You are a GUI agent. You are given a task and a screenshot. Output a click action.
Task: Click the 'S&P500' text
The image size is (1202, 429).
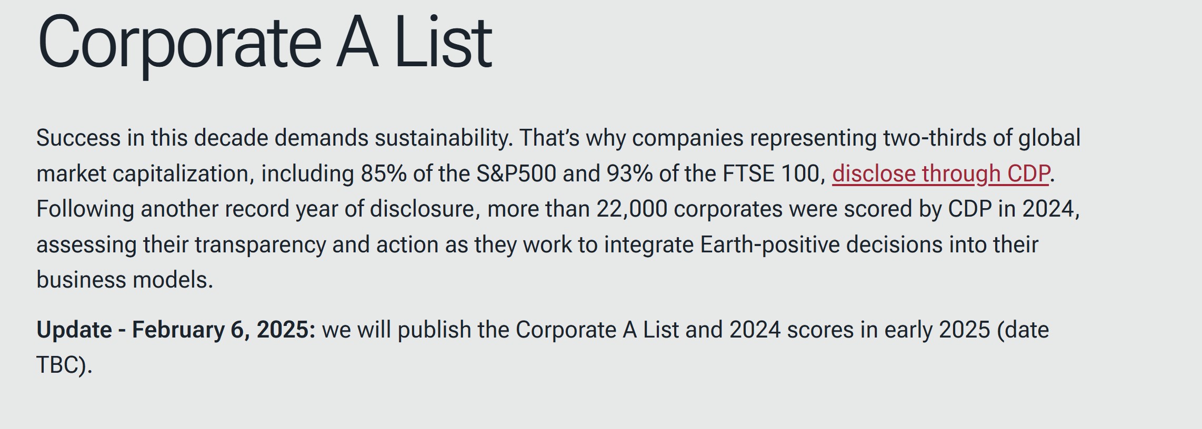[x=516, y=173]
